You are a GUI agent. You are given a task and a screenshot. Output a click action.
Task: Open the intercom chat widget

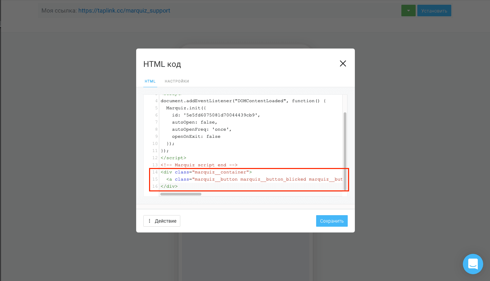tap(473, 264)
